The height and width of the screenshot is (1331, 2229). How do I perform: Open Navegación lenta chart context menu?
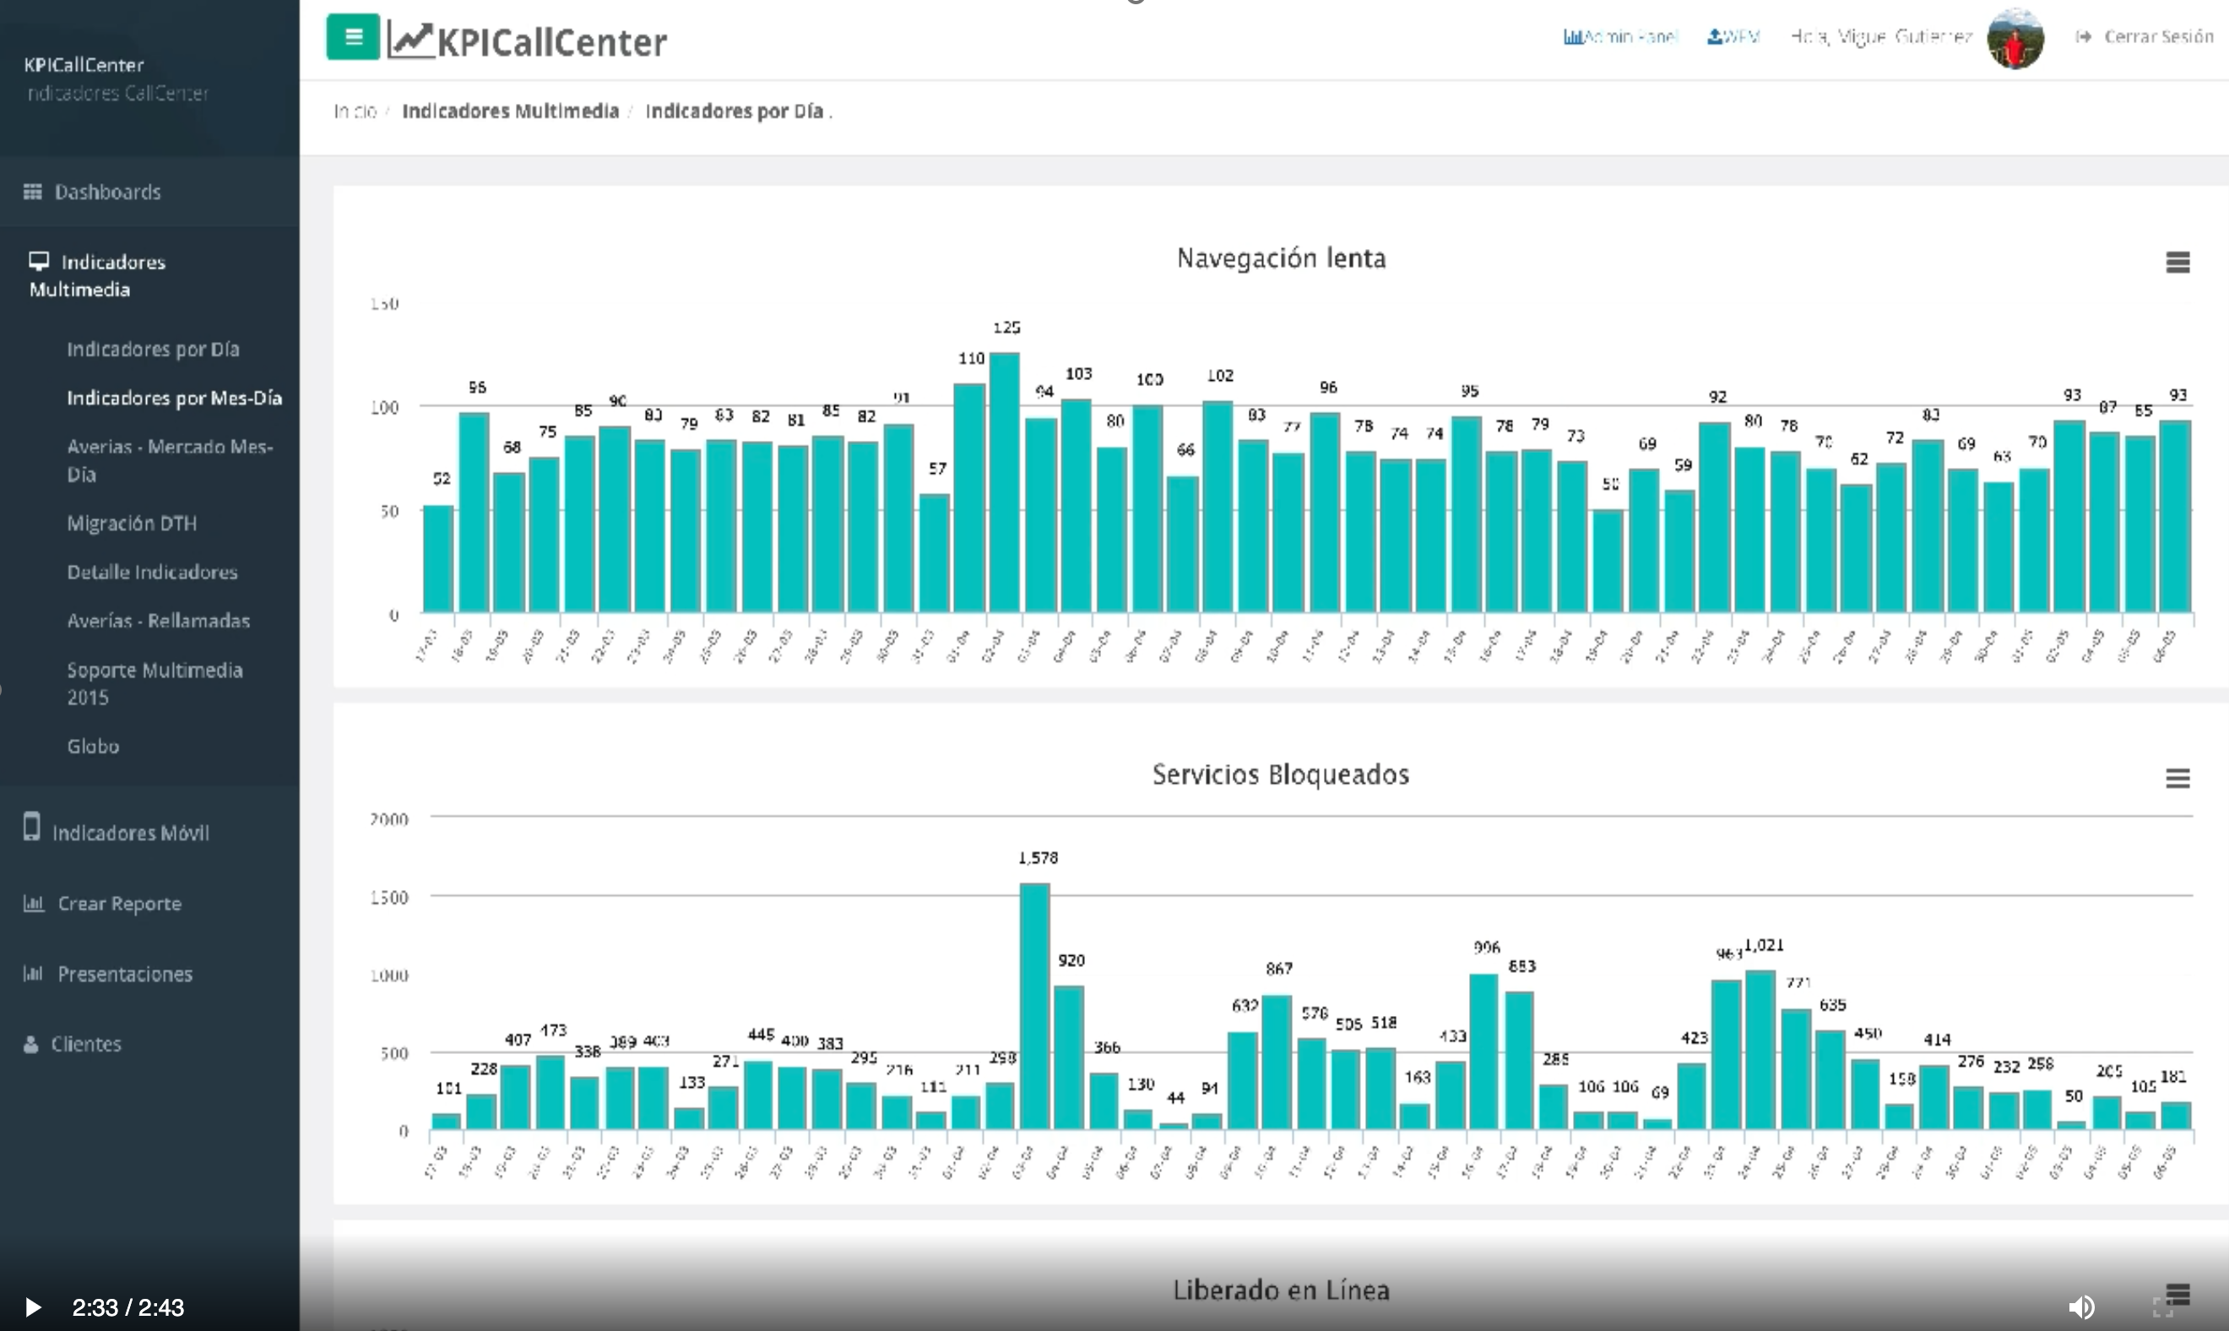pyautogui.click(x=2177, y=263)
